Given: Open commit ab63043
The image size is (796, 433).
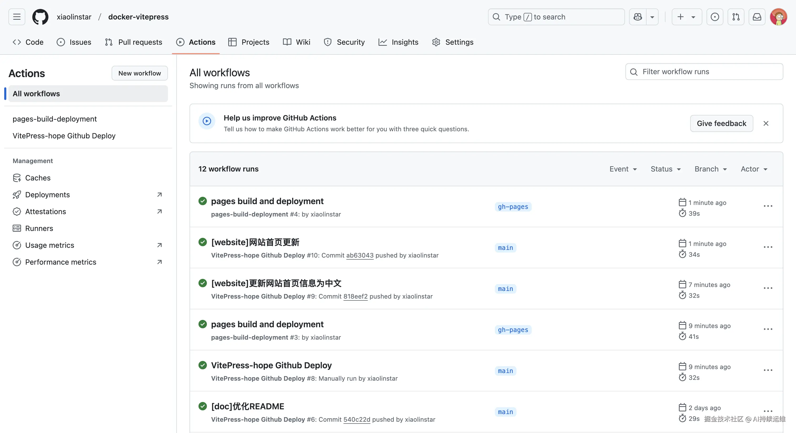Looking at the screenshot, I should pos(360,255).
